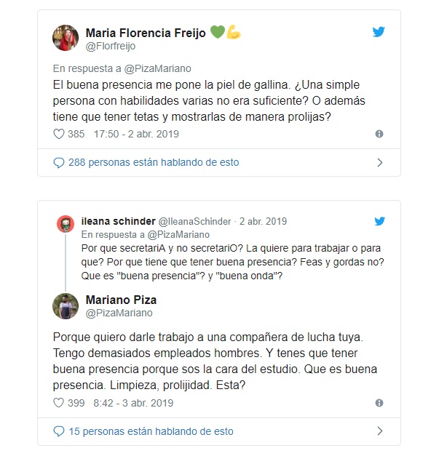Open Maria Florencia Freijo's profile picture
The width and height of the screenshot is (439, 456).
pos(66,39)
